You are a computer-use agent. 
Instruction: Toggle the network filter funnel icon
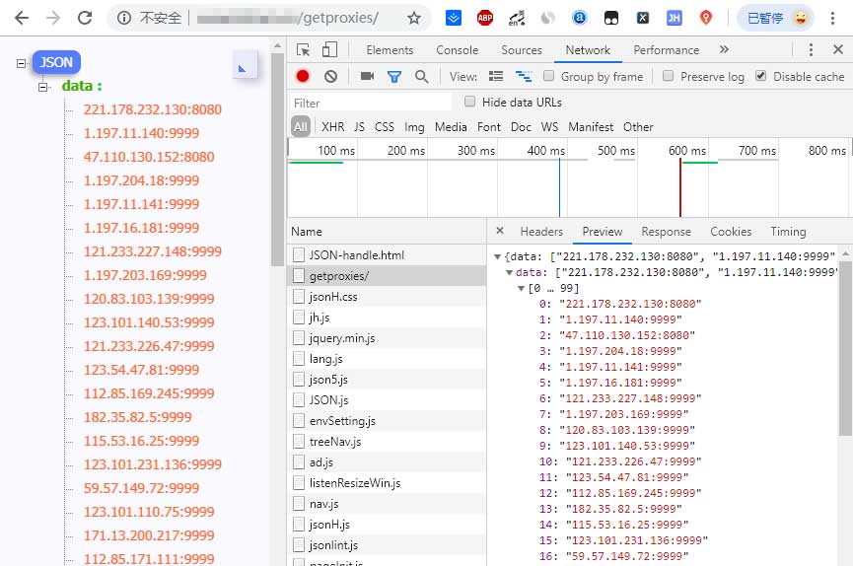pos(394,76)
